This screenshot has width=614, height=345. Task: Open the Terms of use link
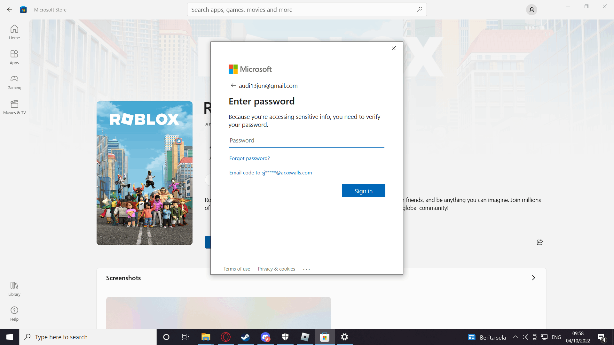[x=237, y=269]
